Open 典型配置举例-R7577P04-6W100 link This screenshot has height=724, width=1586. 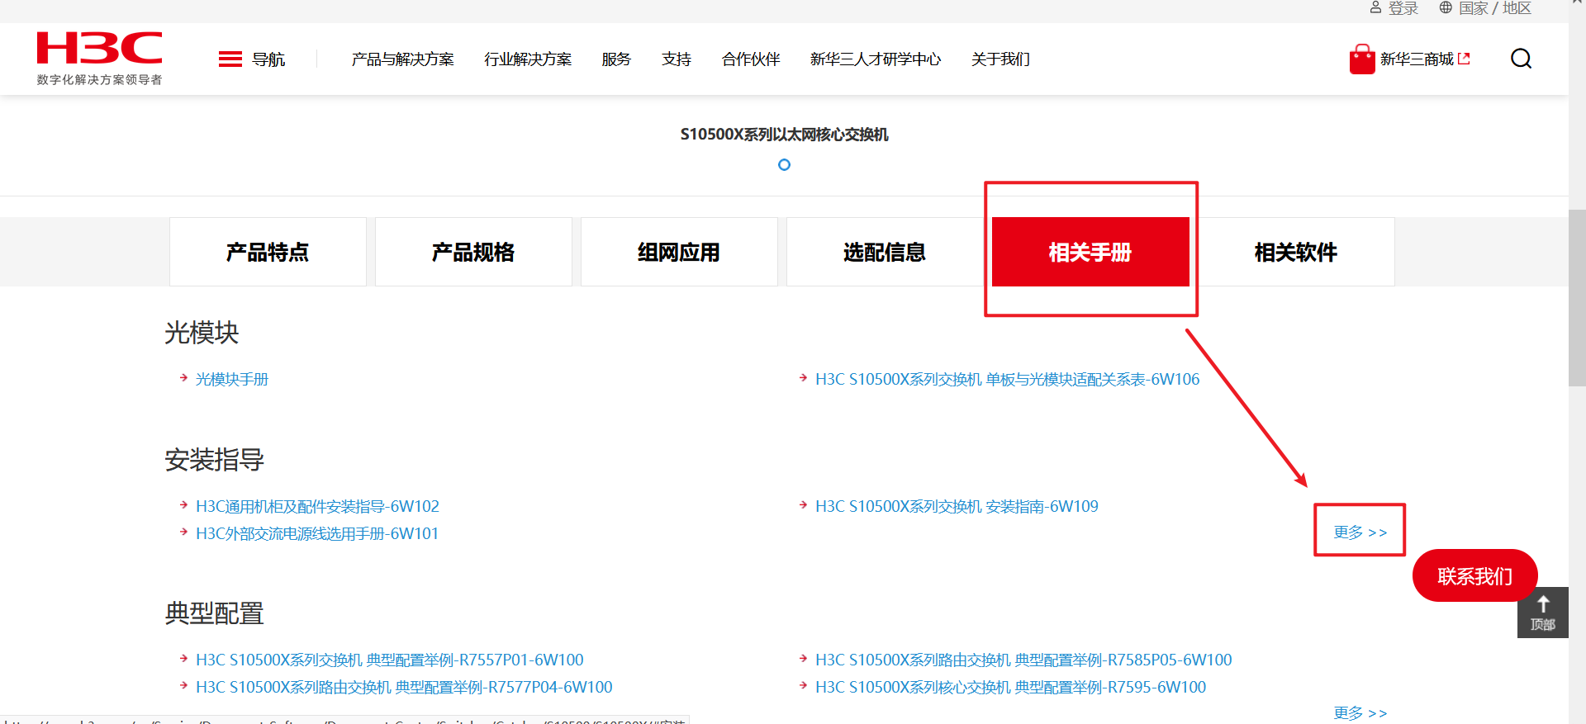pyautogui.click(x=404, y=688)
